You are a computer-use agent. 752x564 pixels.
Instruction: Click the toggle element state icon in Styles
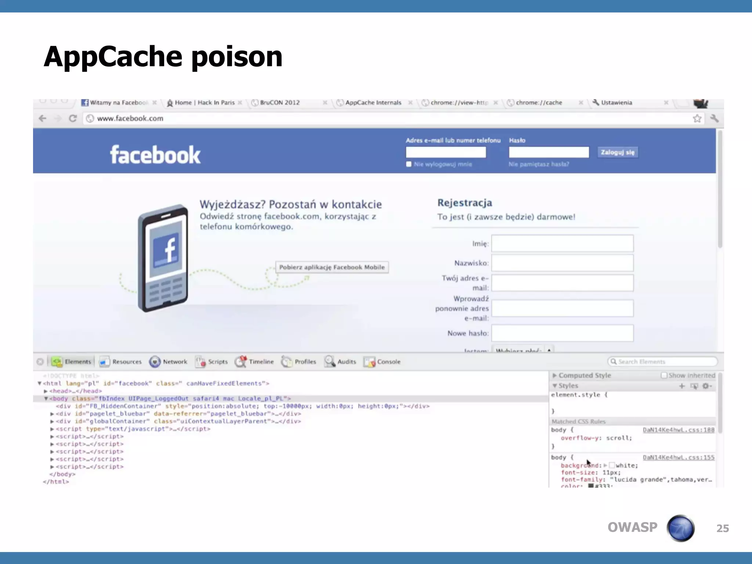pos(694,386)
